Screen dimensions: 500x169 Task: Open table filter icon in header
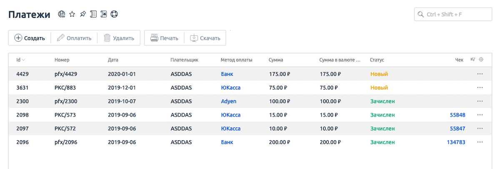tap(472, 60)
